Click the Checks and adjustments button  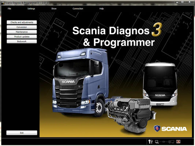coord(22,22)
